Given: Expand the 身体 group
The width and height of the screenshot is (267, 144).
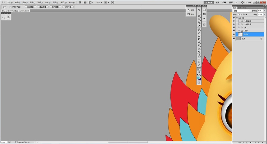Looking at the screenshot, I should pyautogui.click(x=239, y=31).
